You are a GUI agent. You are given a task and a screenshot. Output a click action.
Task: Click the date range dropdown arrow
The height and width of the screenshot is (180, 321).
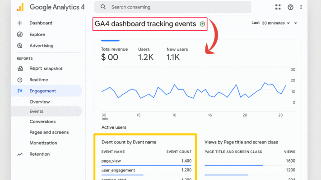(295, 23)
